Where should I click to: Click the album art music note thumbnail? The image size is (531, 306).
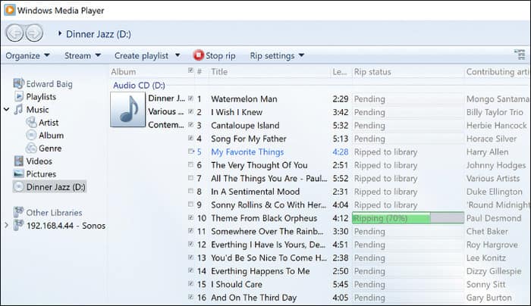[127, 110]
